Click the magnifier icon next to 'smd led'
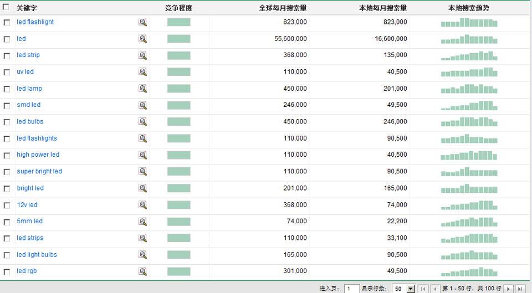 coord(142,105)
